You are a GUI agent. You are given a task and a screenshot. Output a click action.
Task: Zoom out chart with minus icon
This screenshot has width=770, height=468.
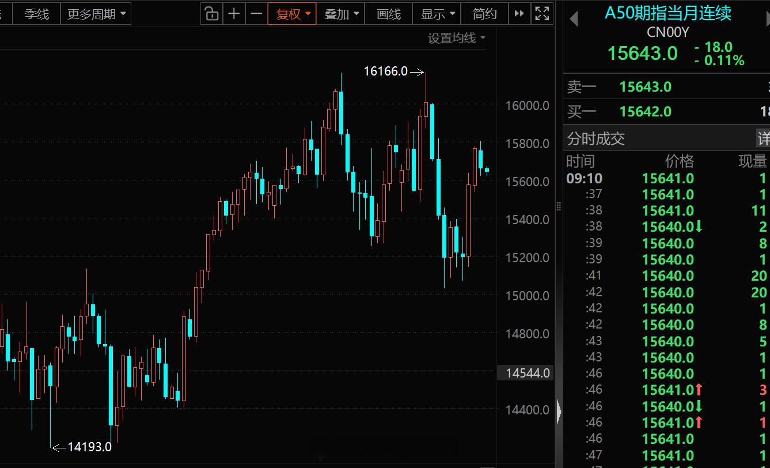click(256, 14)
